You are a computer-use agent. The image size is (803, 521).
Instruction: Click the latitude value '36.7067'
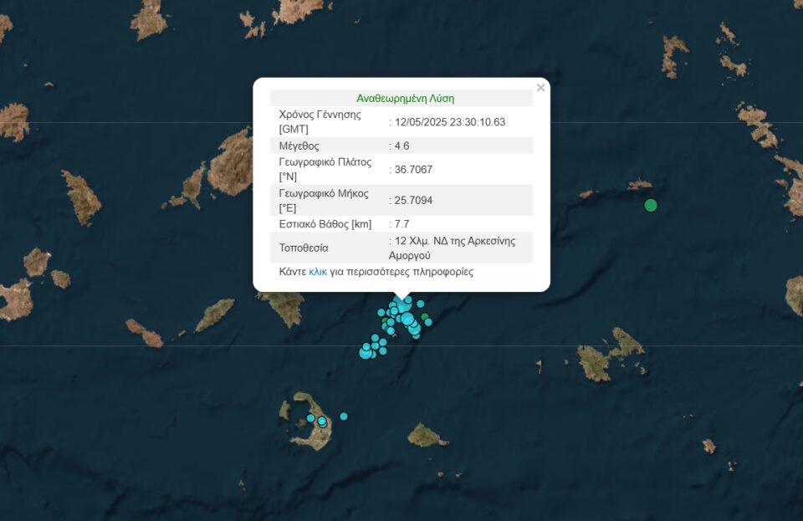(413, 170)
